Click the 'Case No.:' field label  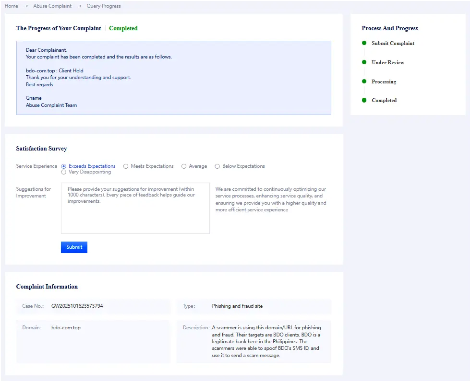click(33, 306)
